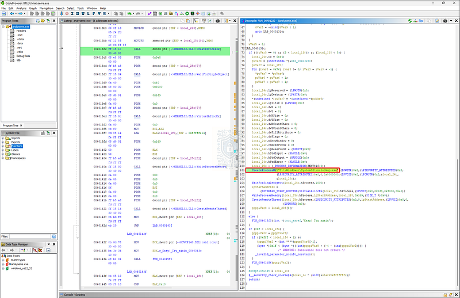
Task: Click the 'I' next-instruction navigation icon
Action: 72,13
